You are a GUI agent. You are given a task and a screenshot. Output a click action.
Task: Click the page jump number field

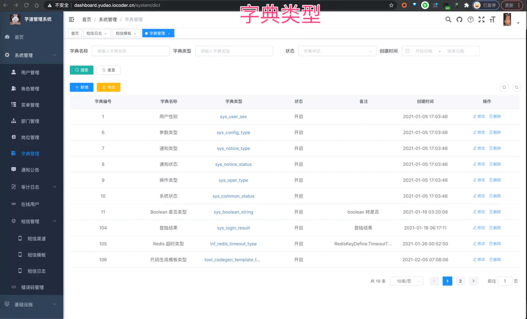tap(505, 281)
